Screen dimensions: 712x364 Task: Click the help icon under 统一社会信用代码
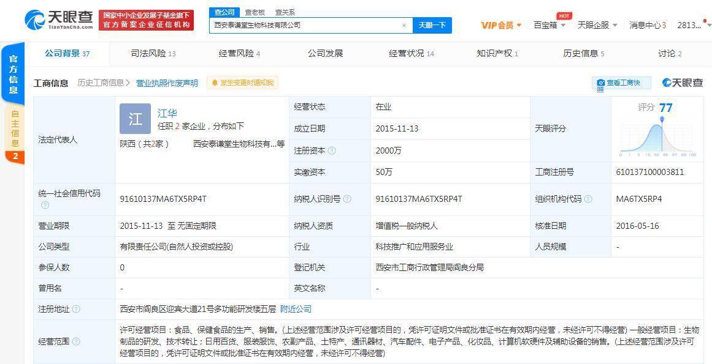(x=45, y=206)
